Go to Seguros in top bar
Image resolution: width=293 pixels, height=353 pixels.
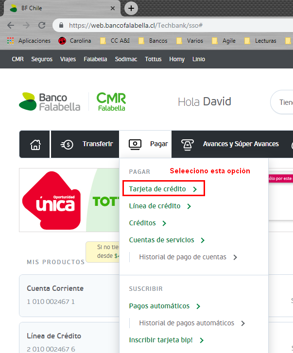[42, 59]
